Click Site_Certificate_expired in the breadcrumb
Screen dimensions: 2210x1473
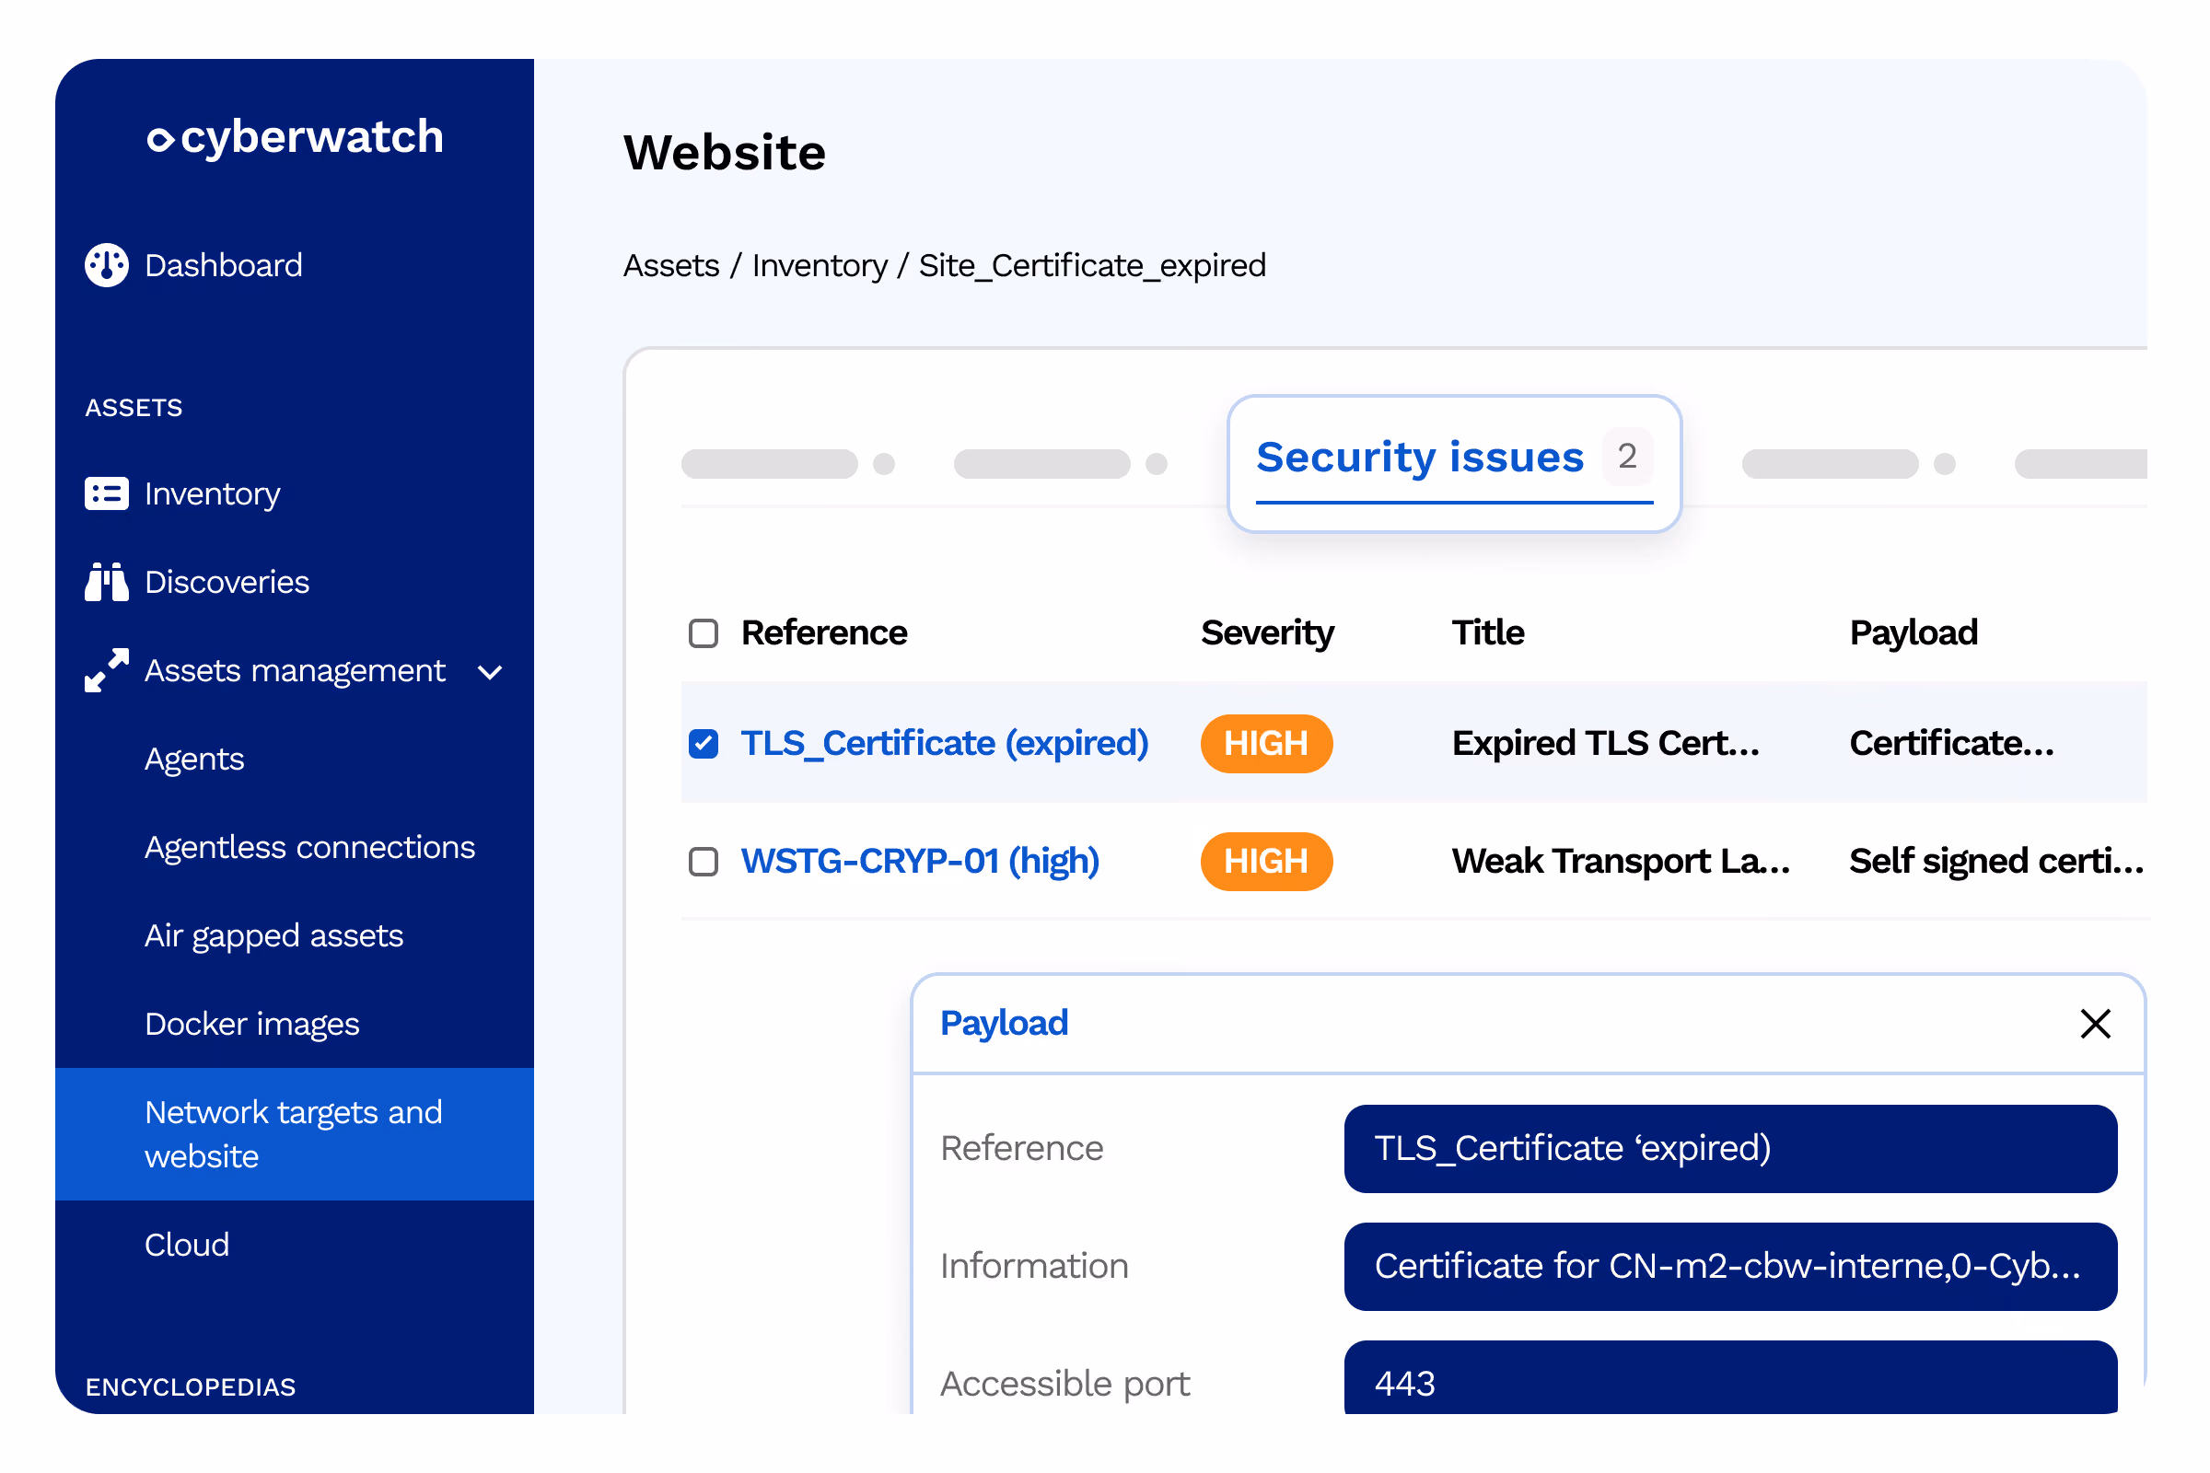point(1092,266)
